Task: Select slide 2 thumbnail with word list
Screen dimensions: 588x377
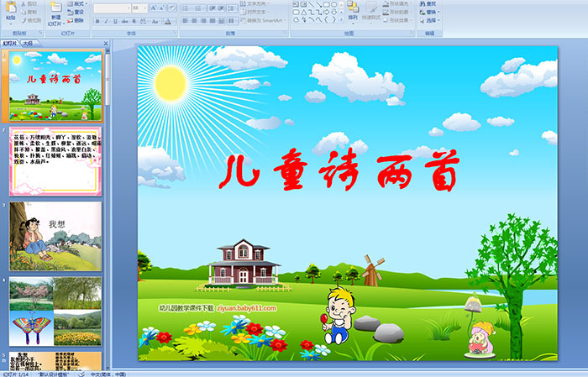Action: (x=55, y=161)
